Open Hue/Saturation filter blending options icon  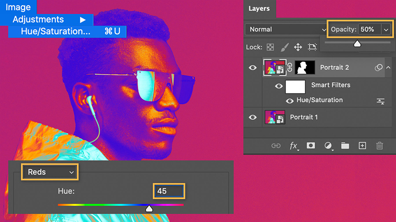[380, 101]
